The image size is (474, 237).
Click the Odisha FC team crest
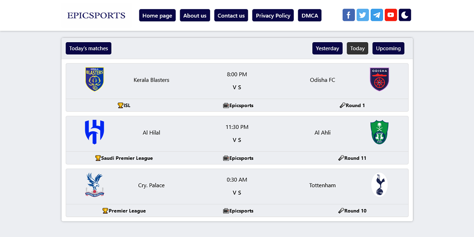pos(379,79)
